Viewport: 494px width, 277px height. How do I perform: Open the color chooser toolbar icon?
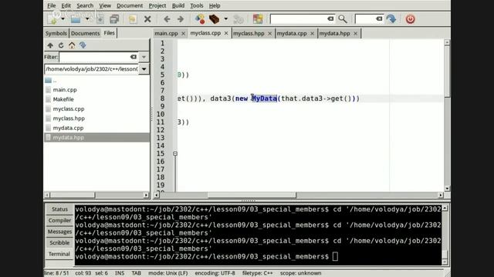258,19
